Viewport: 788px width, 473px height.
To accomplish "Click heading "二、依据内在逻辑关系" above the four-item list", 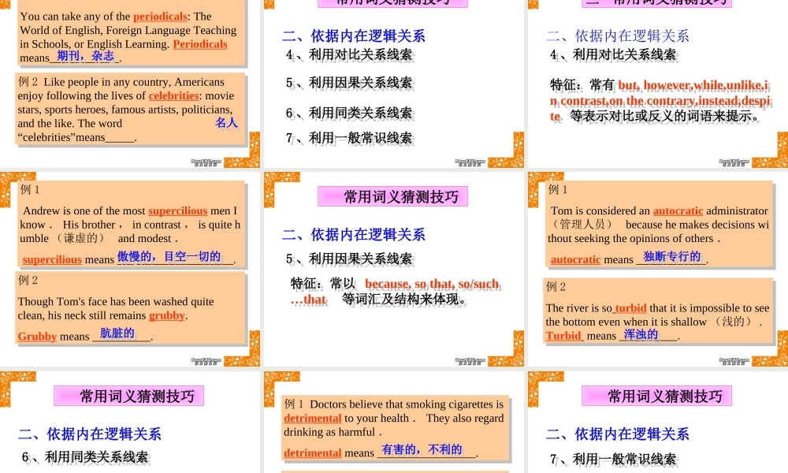I will coord(354,35).
